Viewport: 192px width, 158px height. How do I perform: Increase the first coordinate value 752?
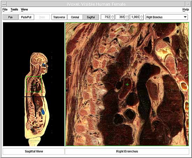(x=112, y=16)
